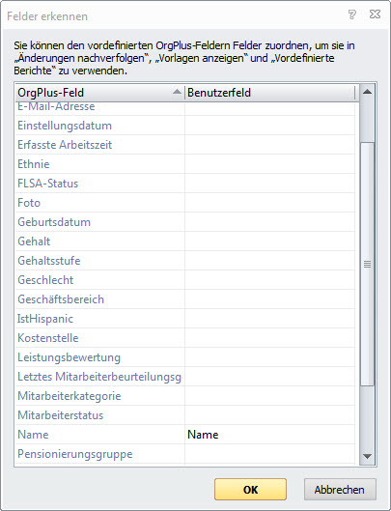Click Benutzerfeld cell next to Gehalt
This screenshot has height=511, width=391.
[269, 241]
